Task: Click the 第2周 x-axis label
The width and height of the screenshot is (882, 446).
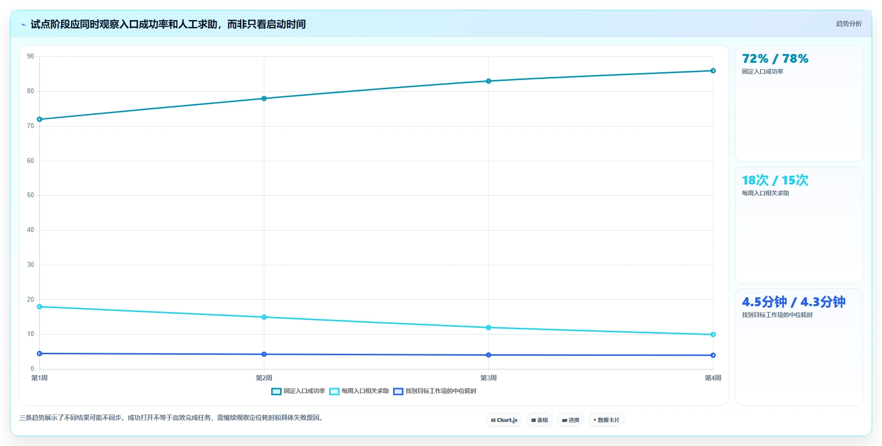Action: (264, 378)
